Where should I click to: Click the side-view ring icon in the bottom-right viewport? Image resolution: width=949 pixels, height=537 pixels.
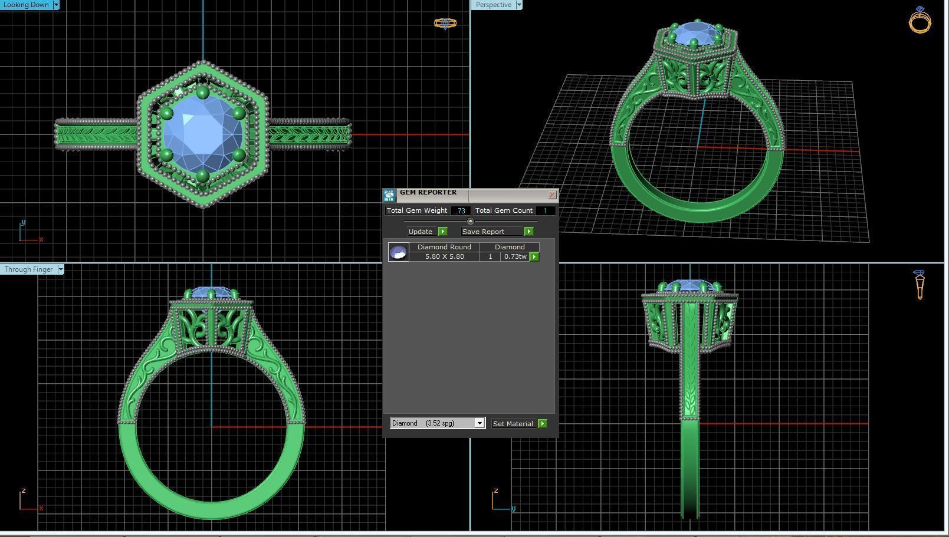click(920, 285)
